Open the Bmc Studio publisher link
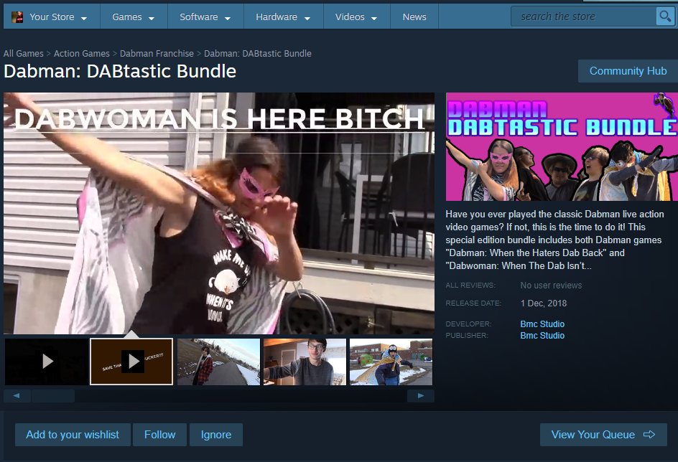678x462 pixels. pyautogui.click(x=542, y=336)
